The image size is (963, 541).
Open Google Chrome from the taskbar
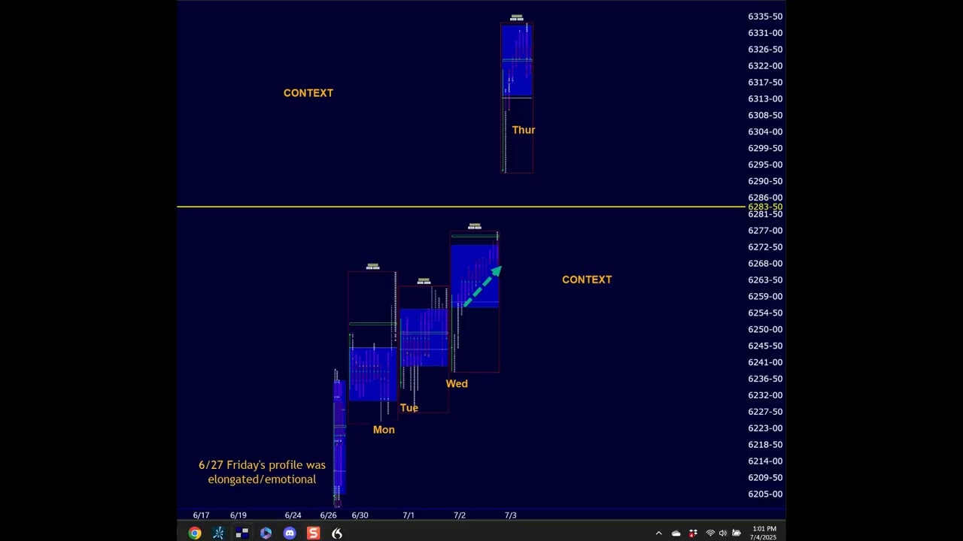point(195,533)
